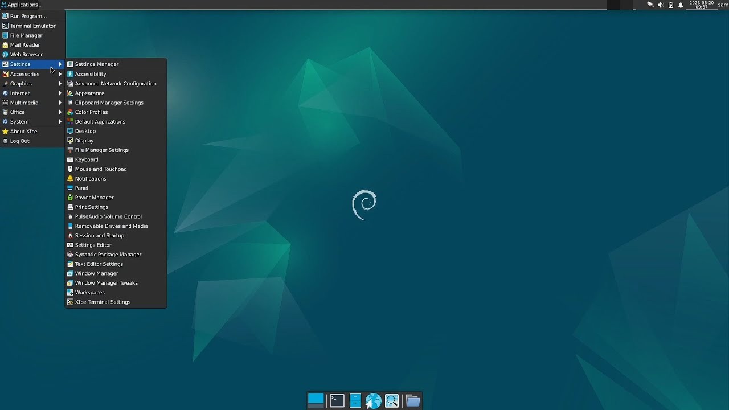Select Session and Startup

tap(116, 236)
